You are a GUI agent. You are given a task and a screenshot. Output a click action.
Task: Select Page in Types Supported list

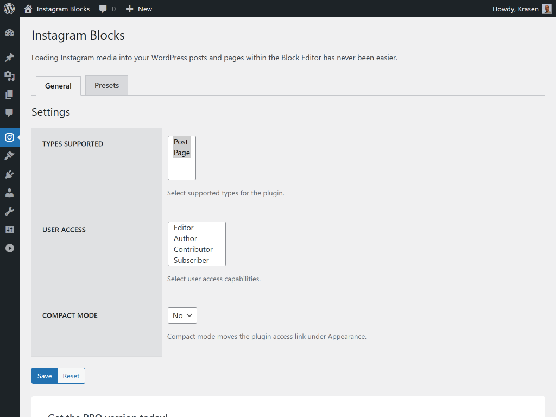[x=182, y=153]
